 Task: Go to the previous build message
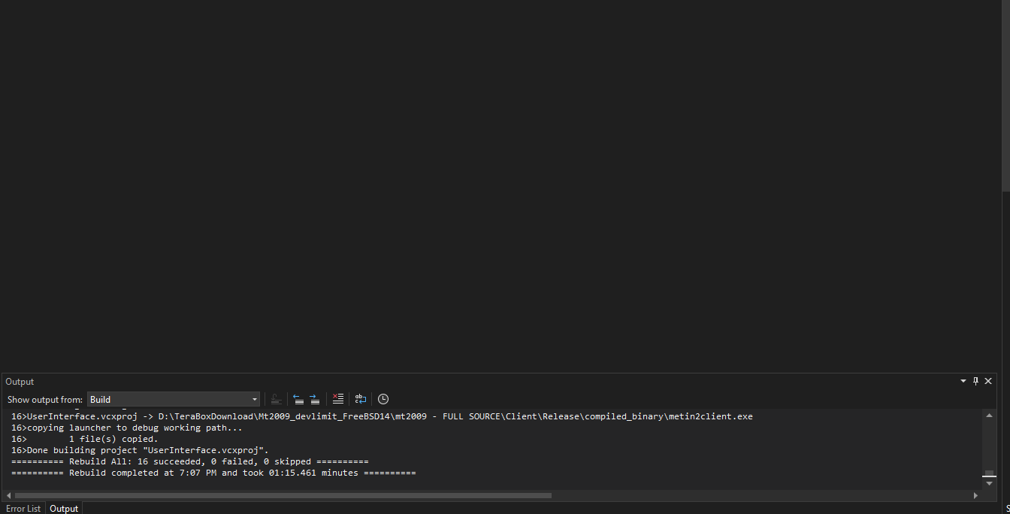click(x=298, y=399)
